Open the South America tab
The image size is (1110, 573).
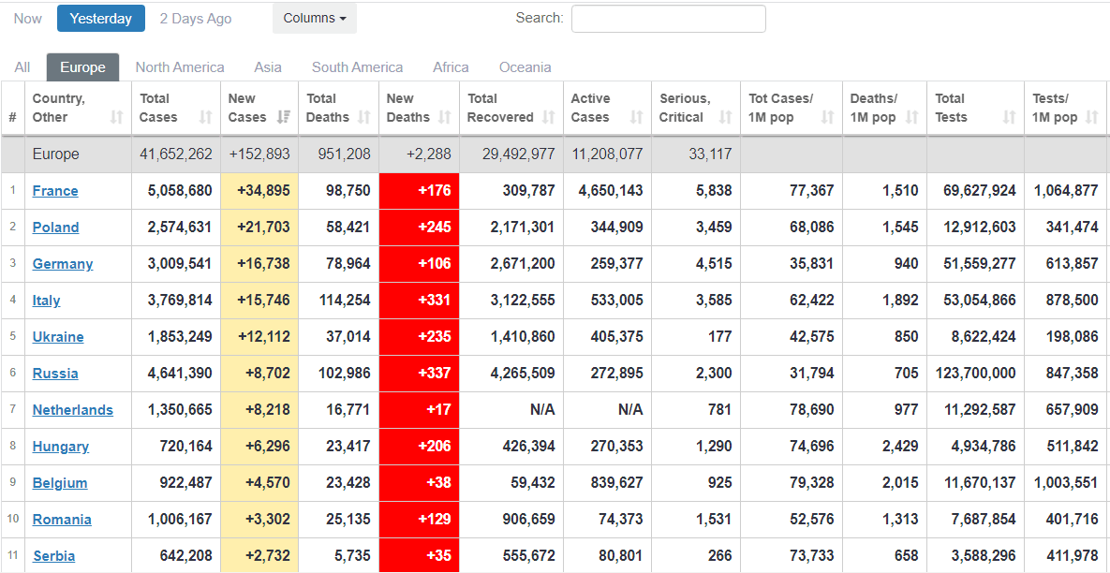357,67
